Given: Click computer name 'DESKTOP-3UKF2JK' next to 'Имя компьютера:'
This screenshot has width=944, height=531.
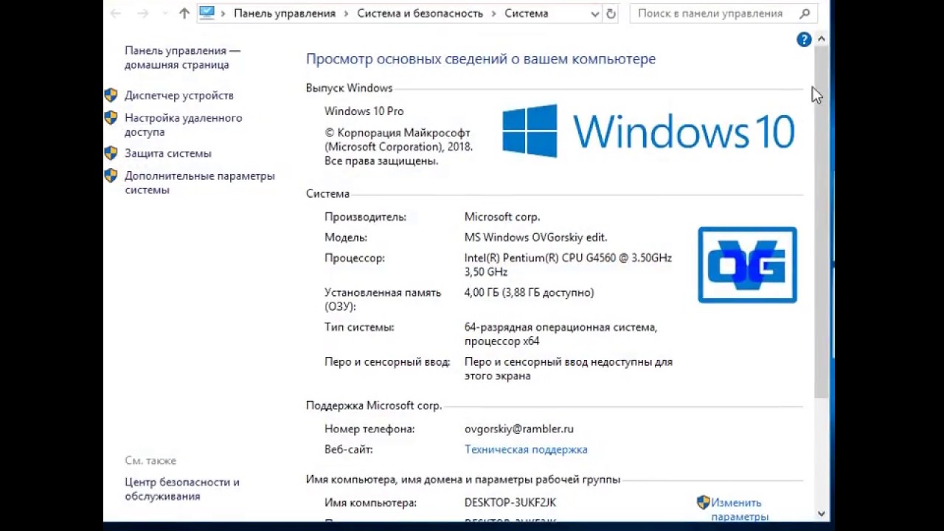Looking at the screenshot, I should click(x=510, y=502).
